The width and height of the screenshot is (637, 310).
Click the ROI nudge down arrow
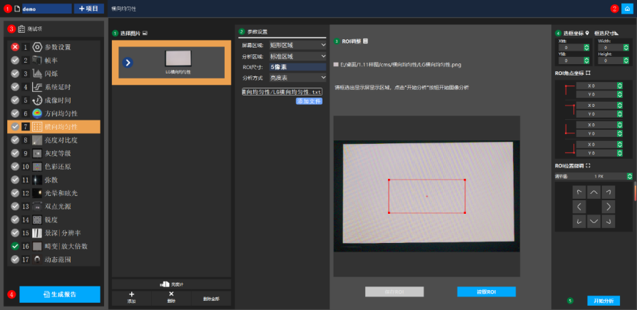pyautogui.click(x=593, y=222)
